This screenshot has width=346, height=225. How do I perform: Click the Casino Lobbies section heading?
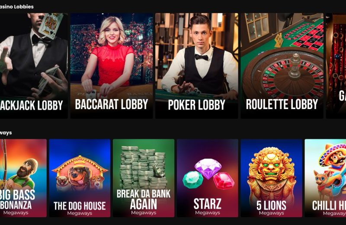point(17,6)
